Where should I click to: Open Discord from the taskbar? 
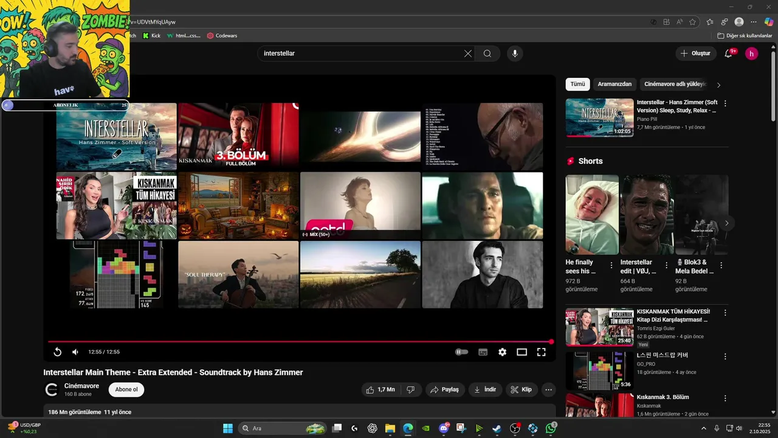(443, 428)
